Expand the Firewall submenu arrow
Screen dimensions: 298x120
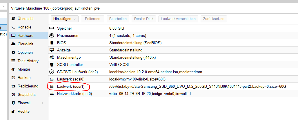(42, 103)
